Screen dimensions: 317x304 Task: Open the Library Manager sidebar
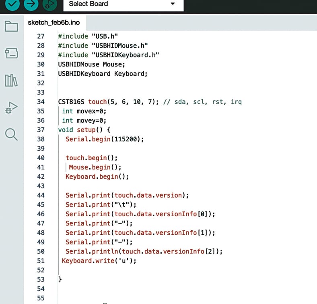[11, 80]
